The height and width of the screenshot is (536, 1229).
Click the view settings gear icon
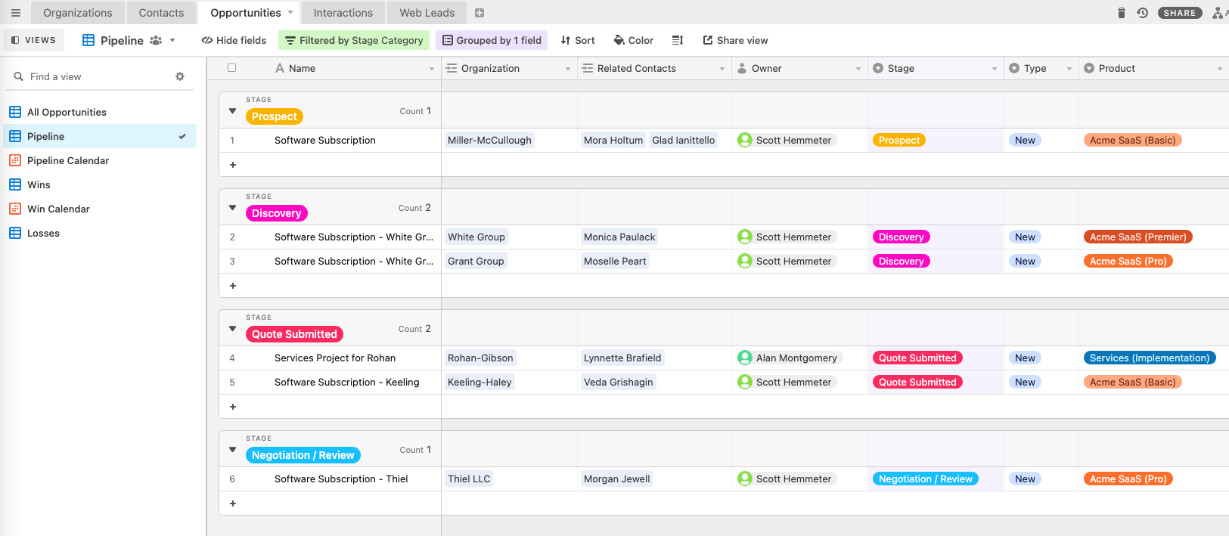point(180,76)
